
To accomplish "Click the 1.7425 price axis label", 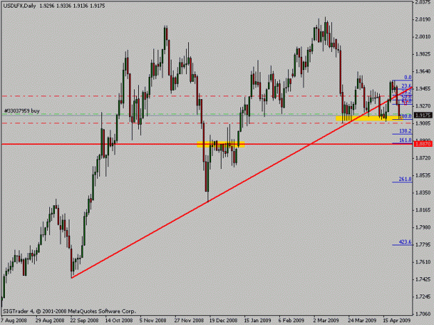I will tap(423, 279).
